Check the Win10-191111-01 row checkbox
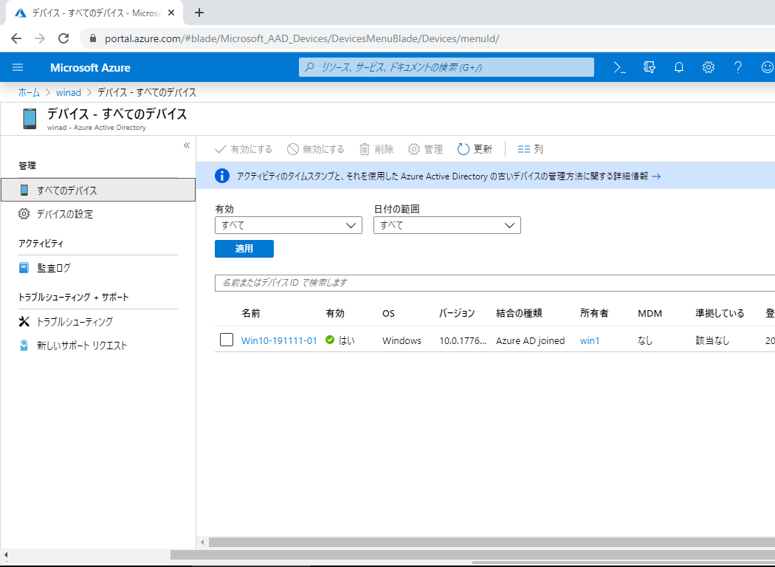The width and height of the screenshot is (775, 567). (227, 340)
